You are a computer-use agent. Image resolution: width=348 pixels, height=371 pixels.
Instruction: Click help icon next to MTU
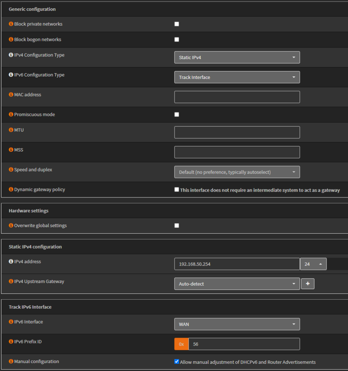click(x=11, y=130)
